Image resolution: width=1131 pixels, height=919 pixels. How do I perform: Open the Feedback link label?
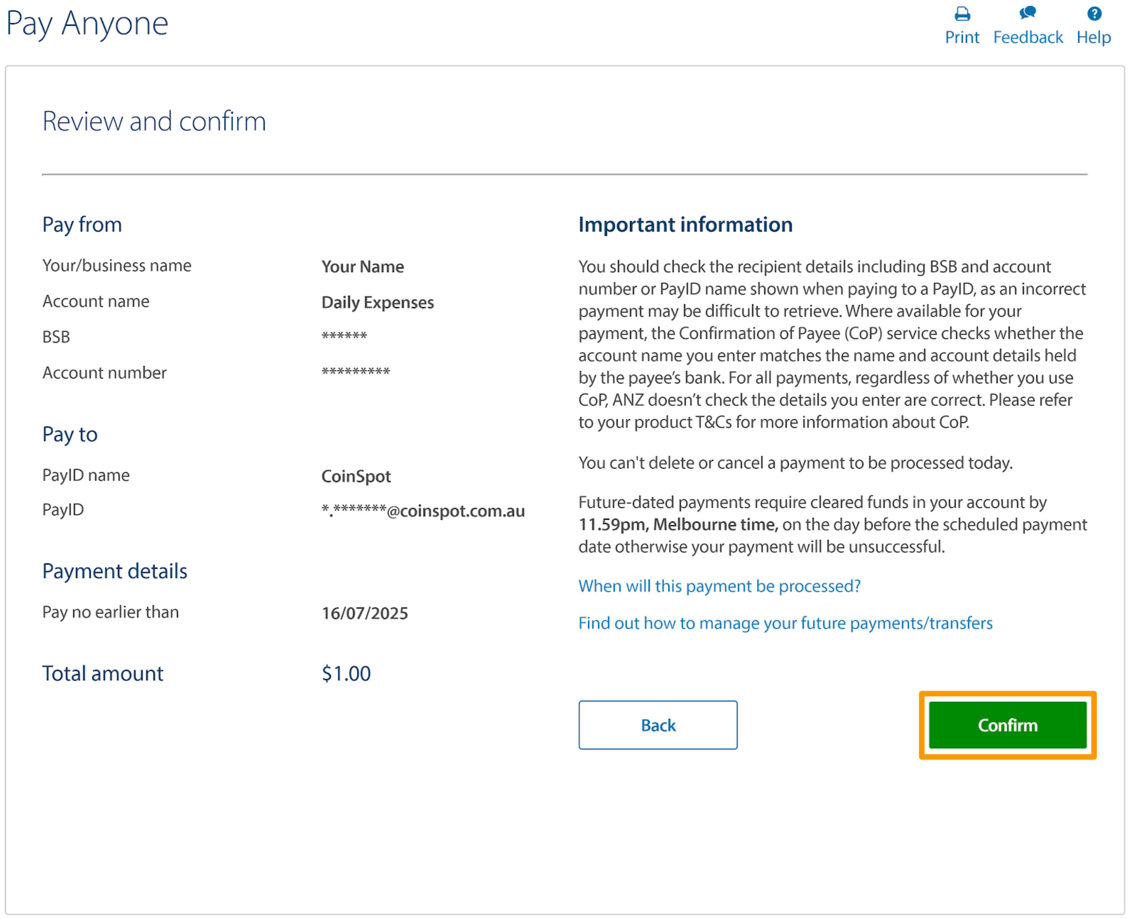pyautogui.click(x=1028, y=37)
